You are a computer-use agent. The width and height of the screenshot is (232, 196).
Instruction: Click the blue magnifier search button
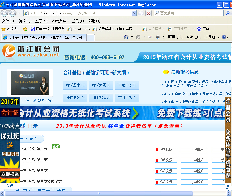tap(228, 13)
